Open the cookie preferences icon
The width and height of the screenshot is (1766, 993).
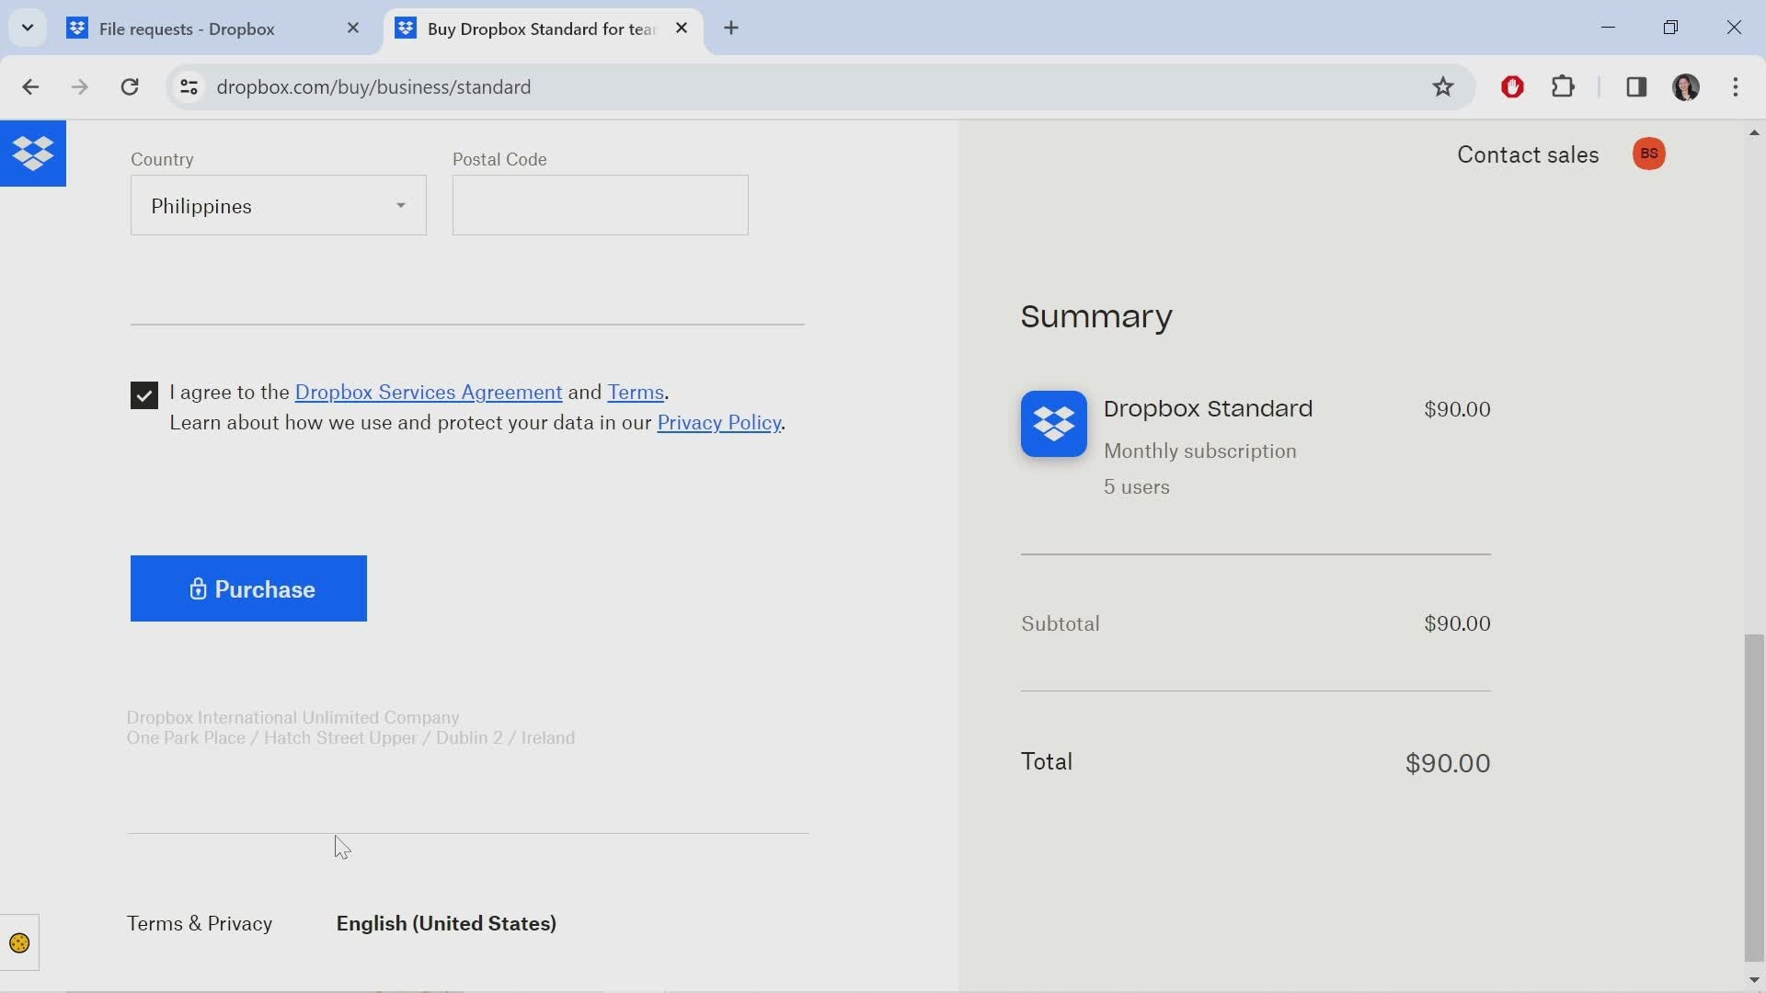pyautogui.click(x=19, y=943)
